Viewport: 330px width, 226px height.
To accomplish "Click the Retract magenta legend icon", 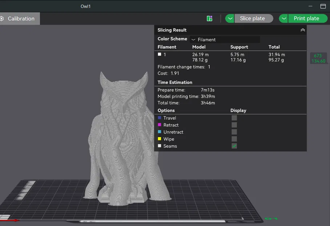I will (x=159, y=125).
